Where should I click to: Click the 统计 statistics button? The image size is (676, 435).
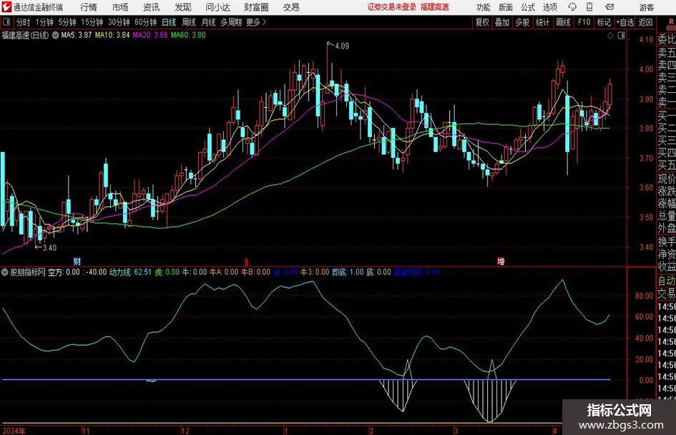click(542, 22)
